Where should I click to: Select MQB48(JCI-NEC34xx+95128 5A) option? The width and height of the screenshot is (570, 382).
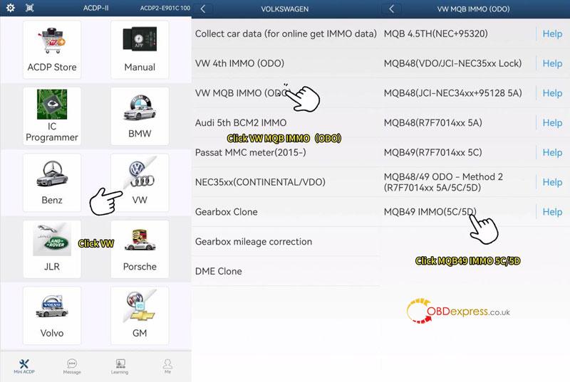pyautogui.click(x=458, y=93)
